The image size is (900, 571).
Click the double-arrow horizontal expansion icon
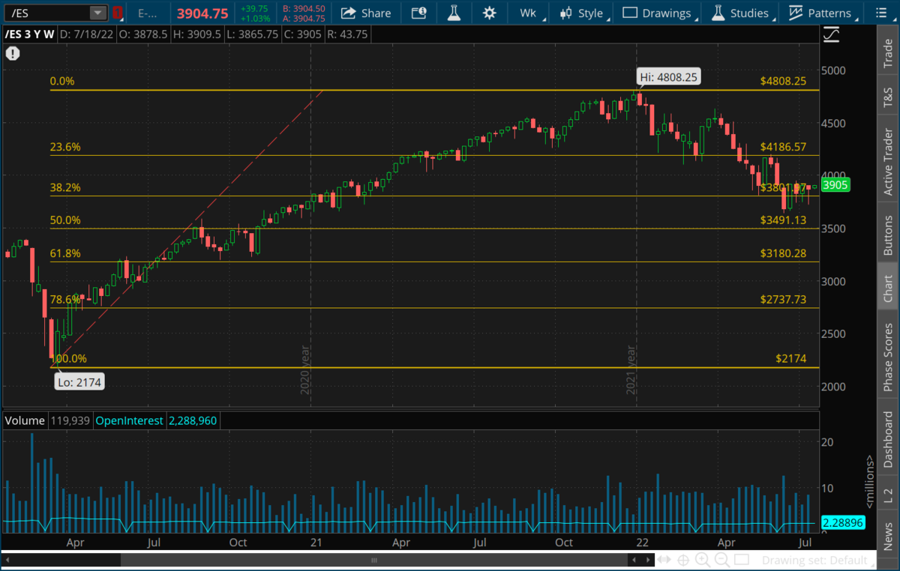click(664, 560)
